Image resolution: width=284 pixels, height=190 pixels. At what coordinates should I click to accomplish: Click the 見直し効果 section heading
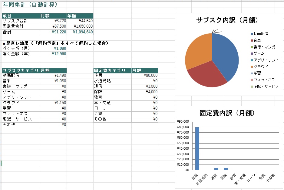point(55,43)
